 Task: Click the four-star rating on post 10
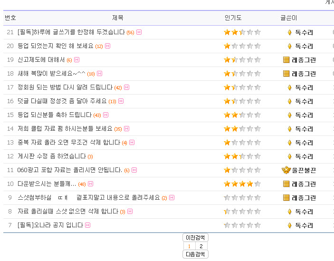pyautogui.click(x=242, y=184)
